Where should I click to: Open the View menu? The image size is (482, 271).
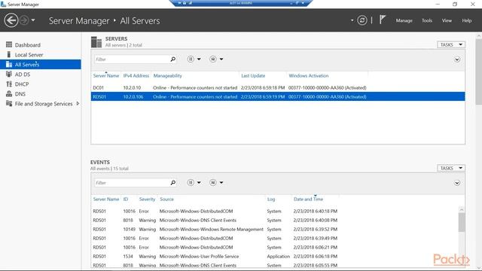(447, 20)
